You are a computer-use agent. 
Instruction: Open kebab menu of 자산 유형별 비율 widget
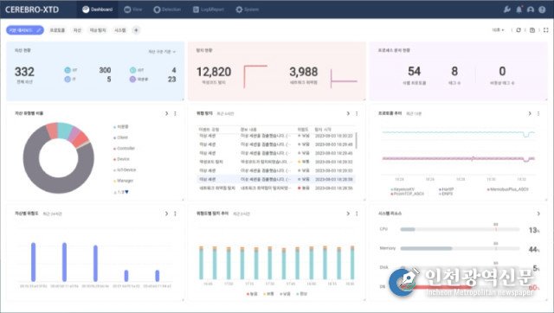[x=175, y=113]
